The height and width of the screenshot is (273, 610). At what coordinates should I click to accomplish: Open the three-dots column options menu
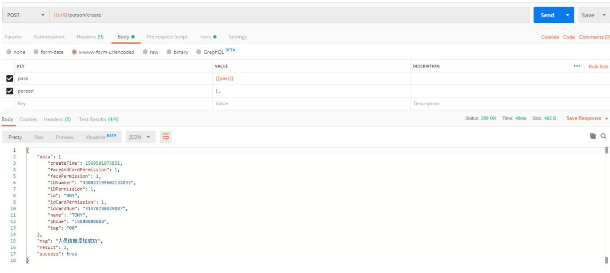[577, 66]
